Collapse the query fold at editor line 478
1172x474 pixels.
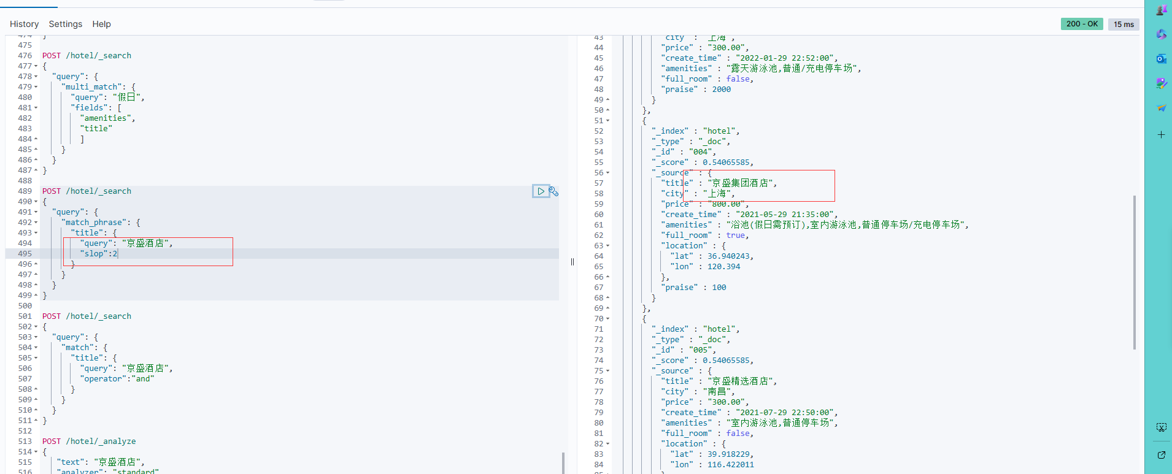(x=36, y=77)
